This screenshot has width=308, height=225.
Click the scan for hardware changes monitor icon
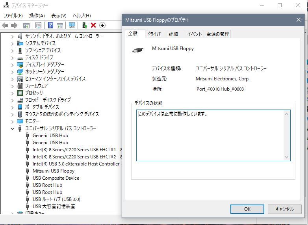coord(72,25)
